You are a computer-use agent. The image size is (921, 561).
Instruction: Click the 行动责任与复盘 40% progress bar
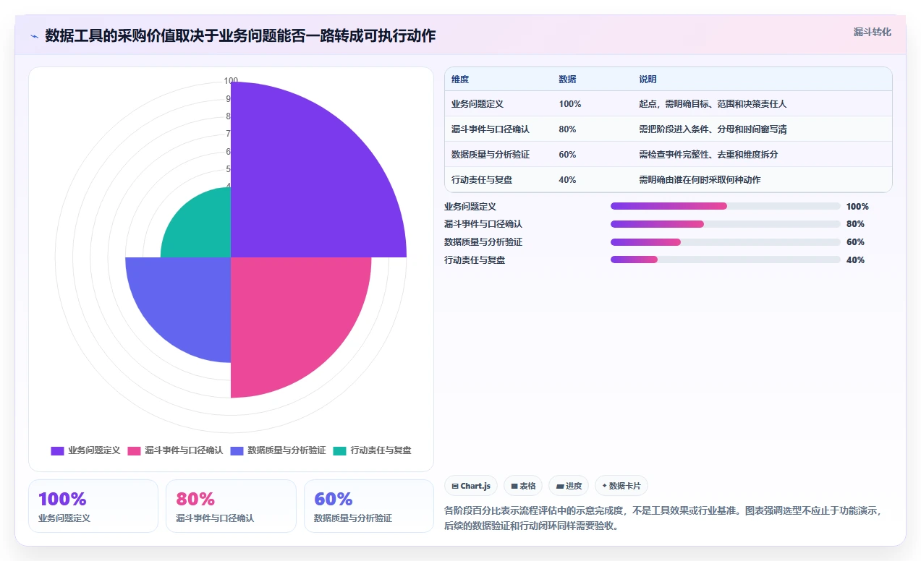point(726,260)
